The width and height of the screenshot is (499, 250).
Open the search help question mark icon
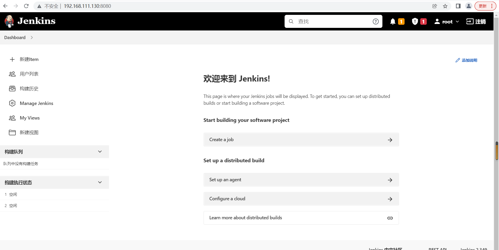pyautogui.click(x=376, y=21)
